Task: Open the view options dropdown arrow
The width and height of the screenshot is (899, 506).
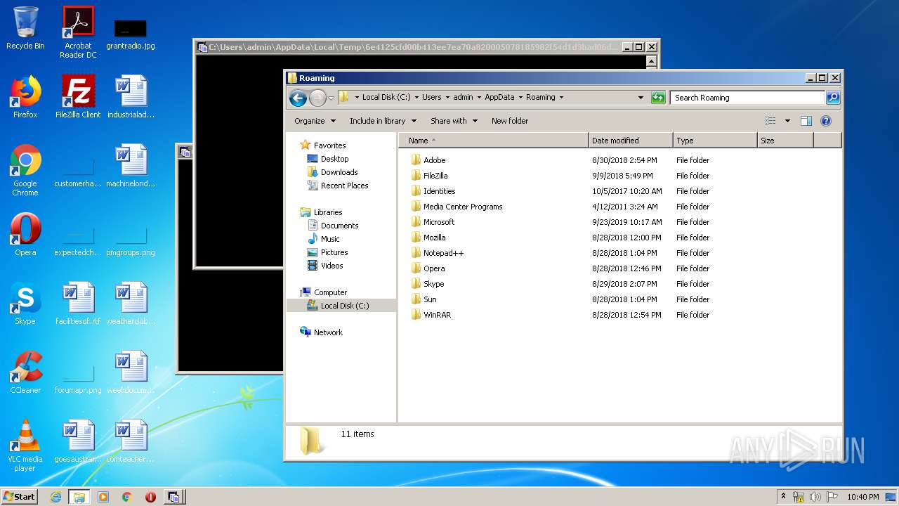Action: (x=787, y=121)
